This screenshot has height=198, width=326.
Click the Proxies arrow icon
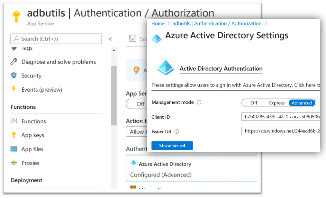click(14, 163)
